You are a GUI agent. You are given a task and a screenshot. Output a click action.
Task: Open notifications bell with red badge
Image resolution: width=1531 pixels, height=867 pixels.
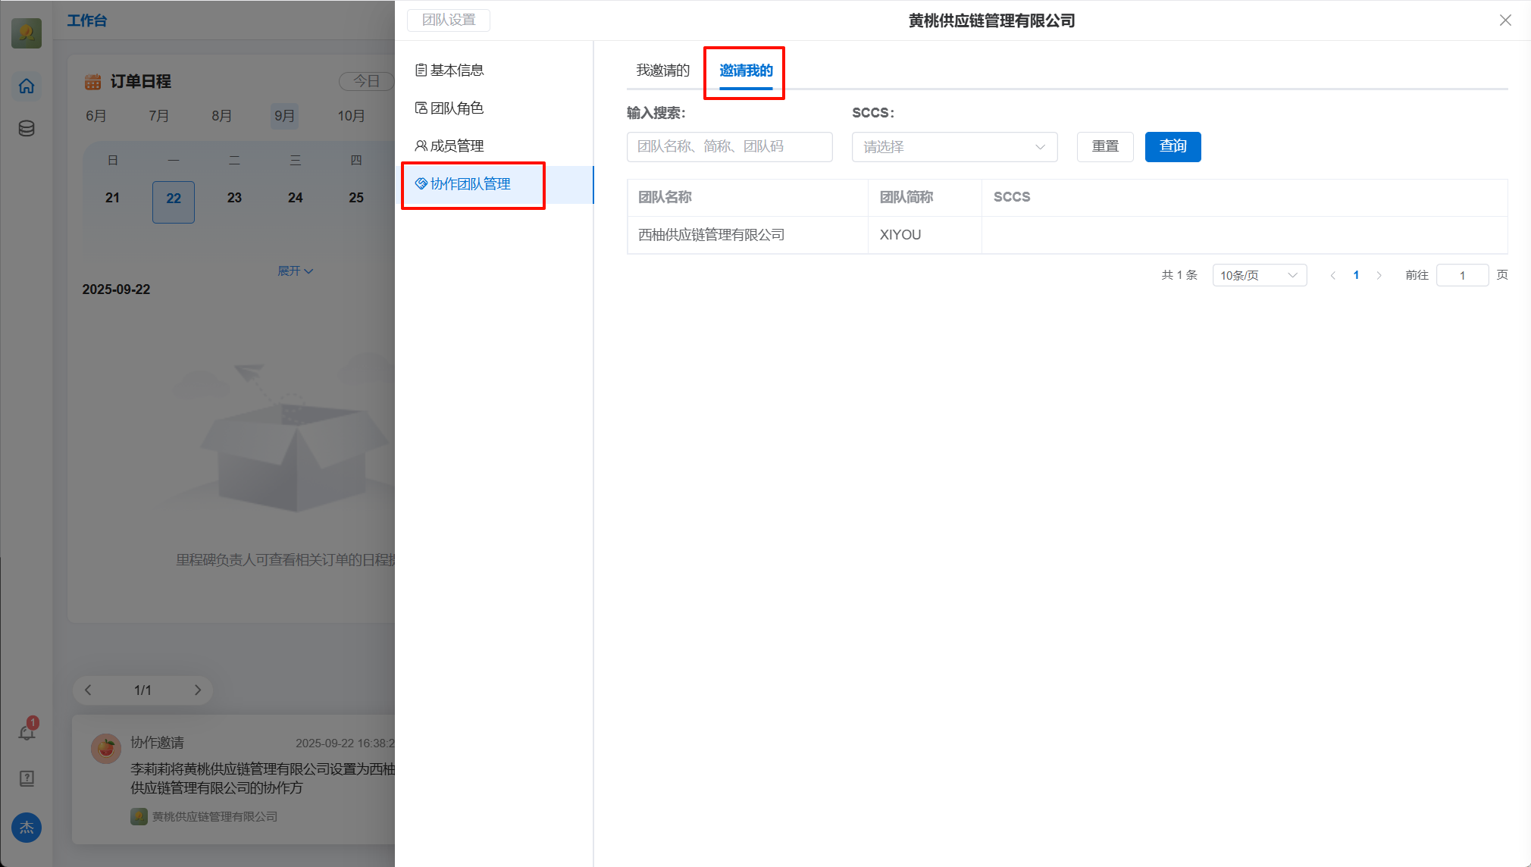[x=27, y=732]
